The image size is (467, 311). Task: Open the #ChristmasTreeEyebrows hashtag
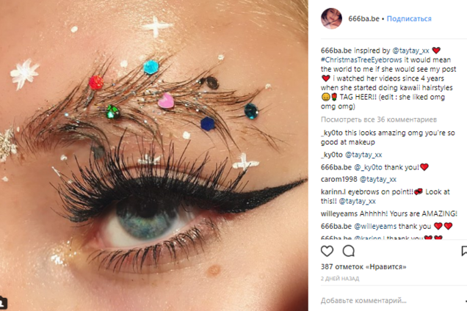point(361,60)
